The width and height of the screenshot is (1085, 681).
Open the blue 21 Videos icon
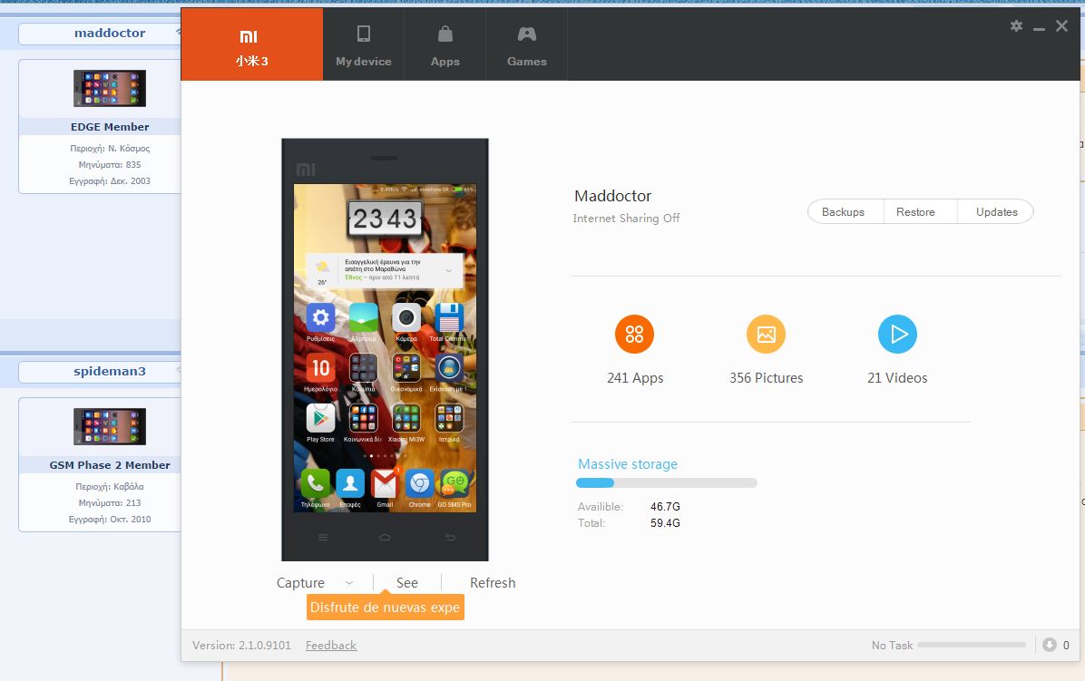(897, 335)
